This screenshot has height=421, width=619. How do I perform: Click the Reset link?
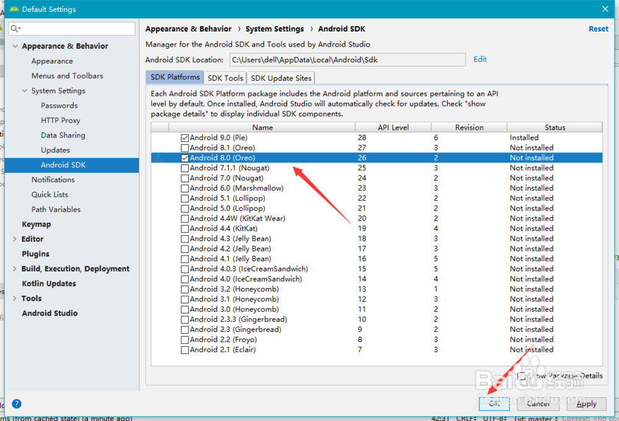tap(599, 29)
